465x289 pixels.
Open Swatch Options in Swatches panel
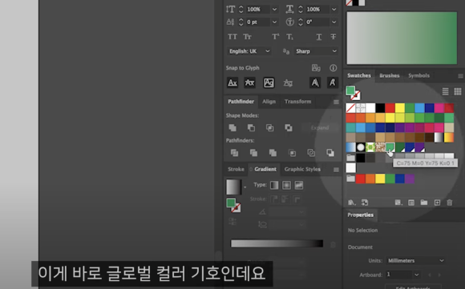(411, 203)
